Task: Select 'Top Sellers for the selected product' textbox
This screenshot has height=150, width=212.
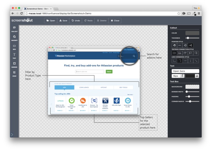Action: click(148, 122)
